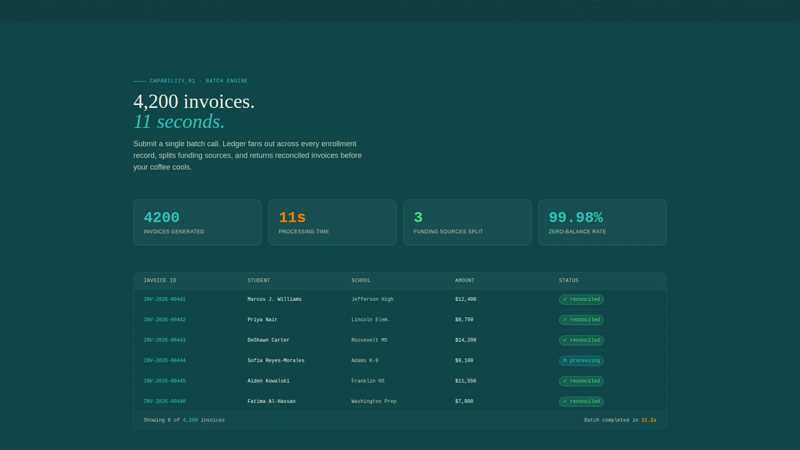
Task: Click the STATUS column header
Action: coord(569,280)
